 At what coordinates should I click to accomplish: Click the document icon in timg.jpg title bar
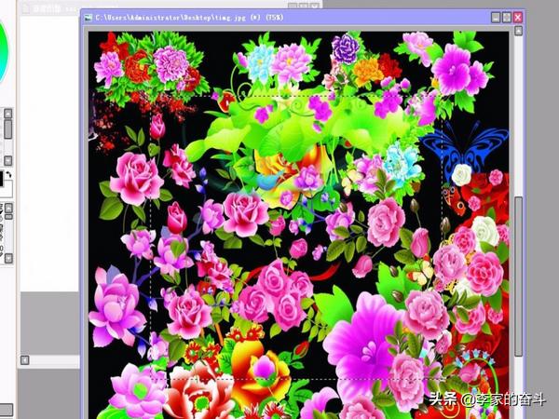point(88,17)
